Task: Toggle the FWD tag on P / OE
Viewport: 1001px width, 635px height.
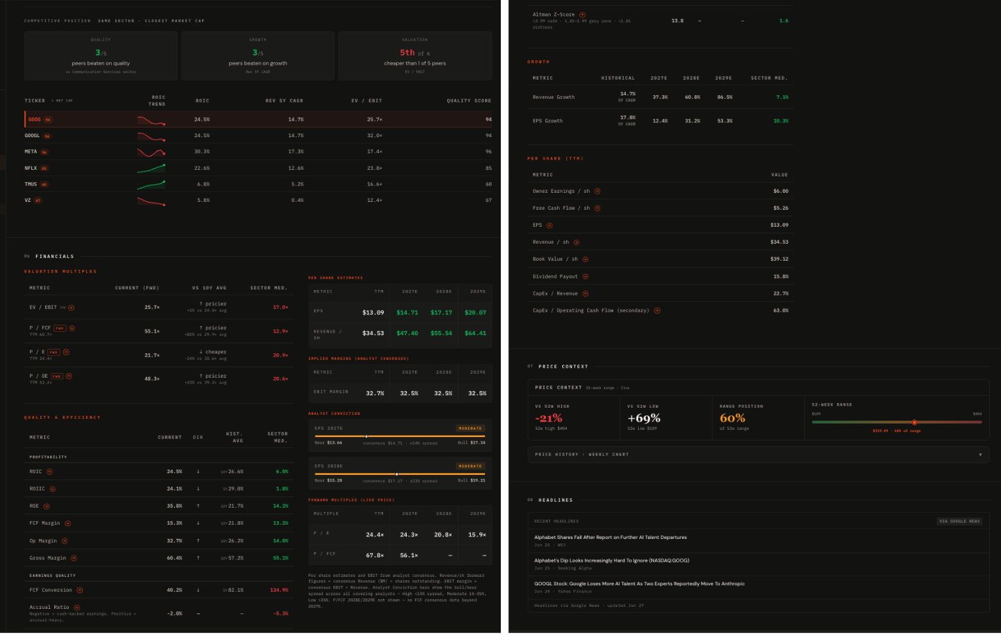Action: [57, 376]
